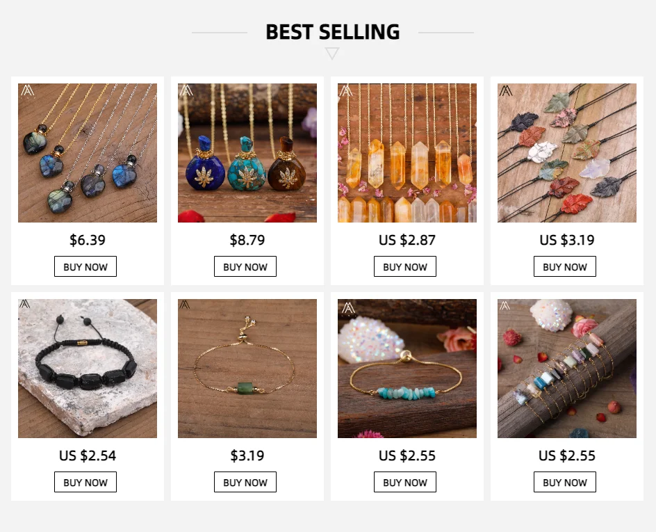The width and height of the screenshot is (656, 532).
Task: Click the Best Selling heading
Action: pyautogui.click(x=332, y=32)
